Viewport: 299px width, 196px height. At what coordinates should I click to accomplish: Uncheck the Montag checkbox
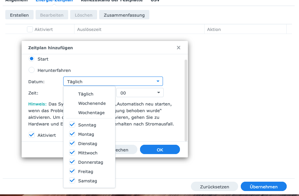(72, 134)
